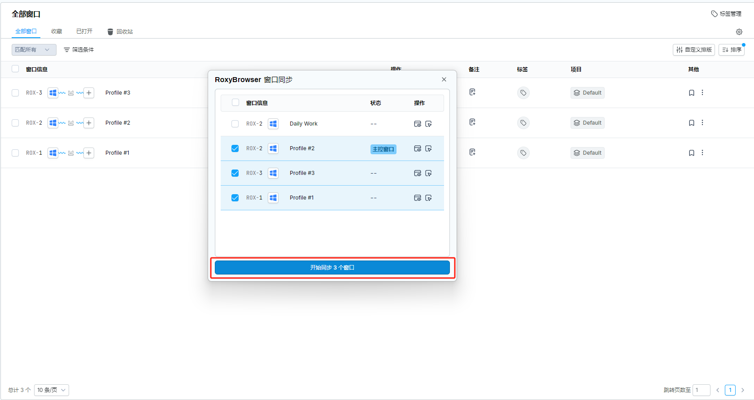Click the proxy router icon in ROX-2 row
The image size is (754, 400).
click(x=71, y=123)
